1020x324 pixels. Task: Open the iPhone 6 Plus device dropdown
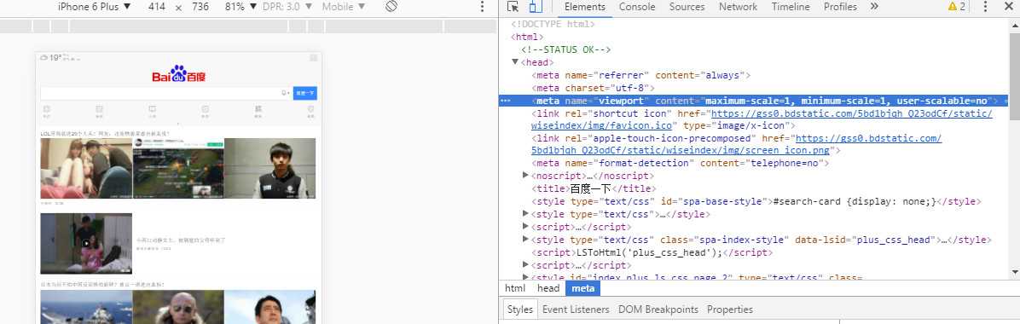coord(95,7)
